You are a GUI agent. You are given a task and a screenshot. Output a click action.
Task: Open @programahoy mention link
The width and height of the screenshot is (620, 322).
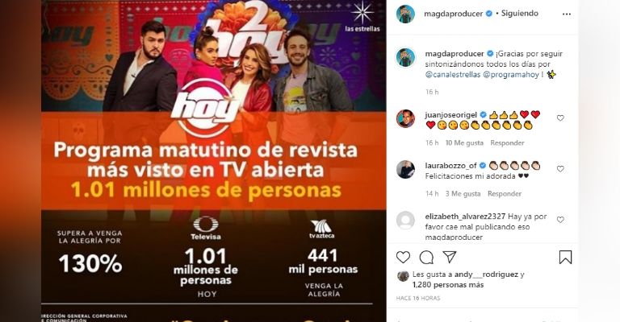(511, 75)
